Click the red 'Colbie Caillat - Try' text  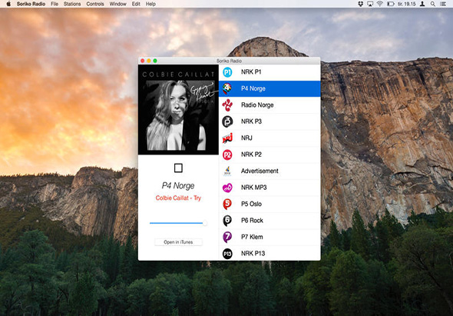click(x=178, y=198)
